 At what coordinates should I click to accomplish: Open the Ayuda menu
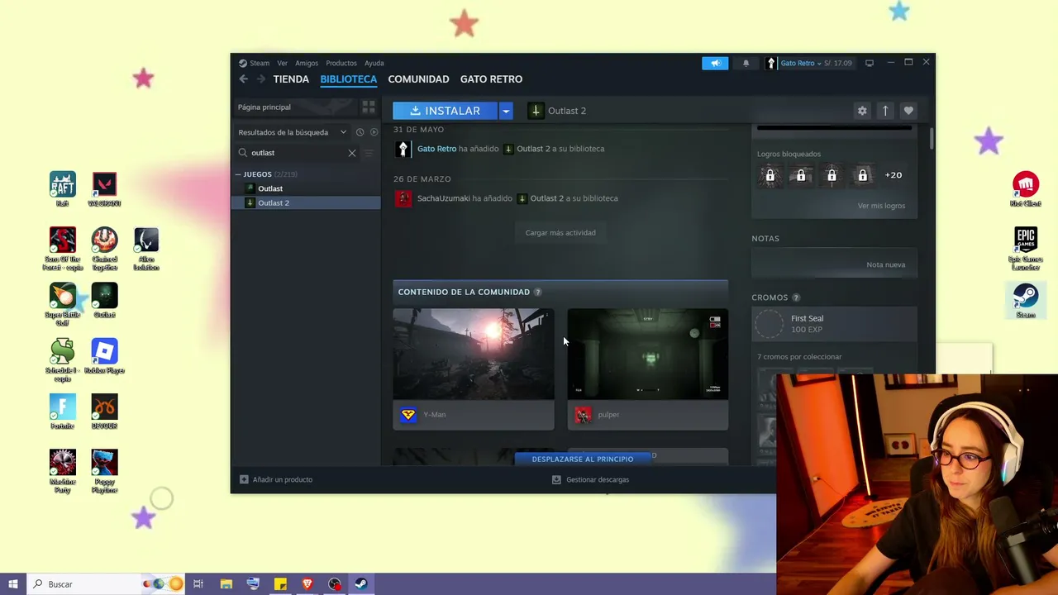[374, 63]
